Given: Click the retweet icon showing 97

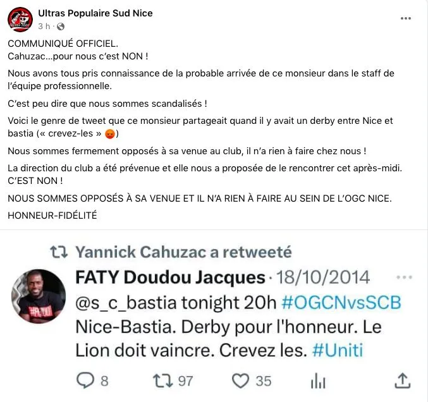Looking at the screenshot, I should tap(163, 381).
